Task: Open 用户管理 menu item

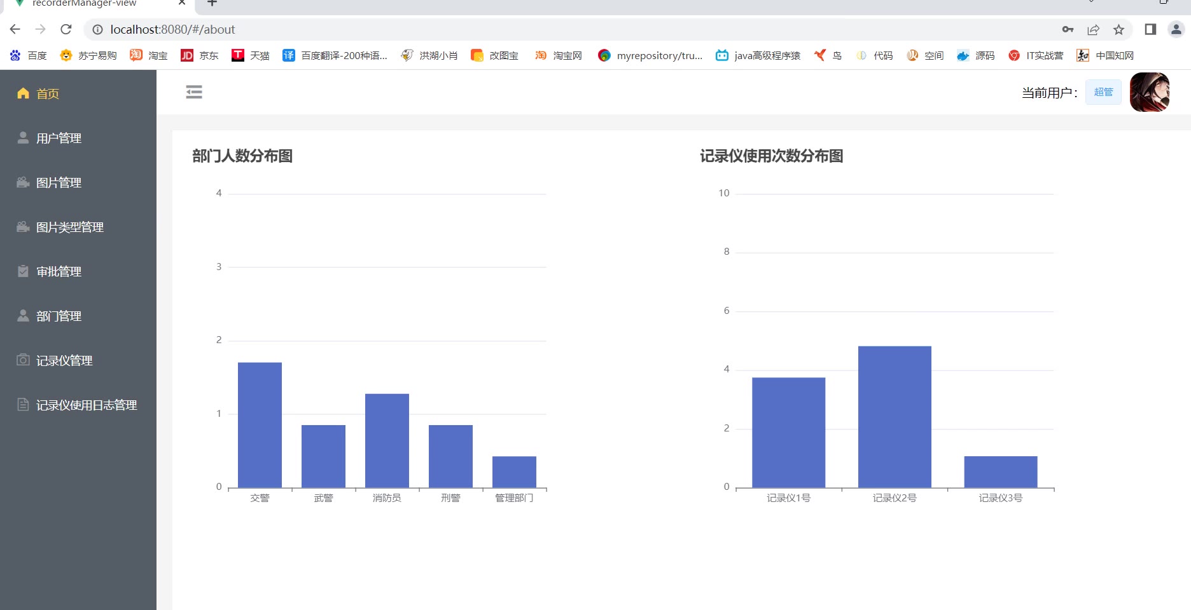Action: point(78,138)
